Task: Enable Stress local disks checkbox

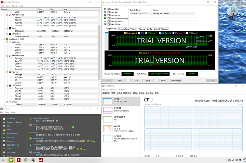Action: [x=109, y=21]
